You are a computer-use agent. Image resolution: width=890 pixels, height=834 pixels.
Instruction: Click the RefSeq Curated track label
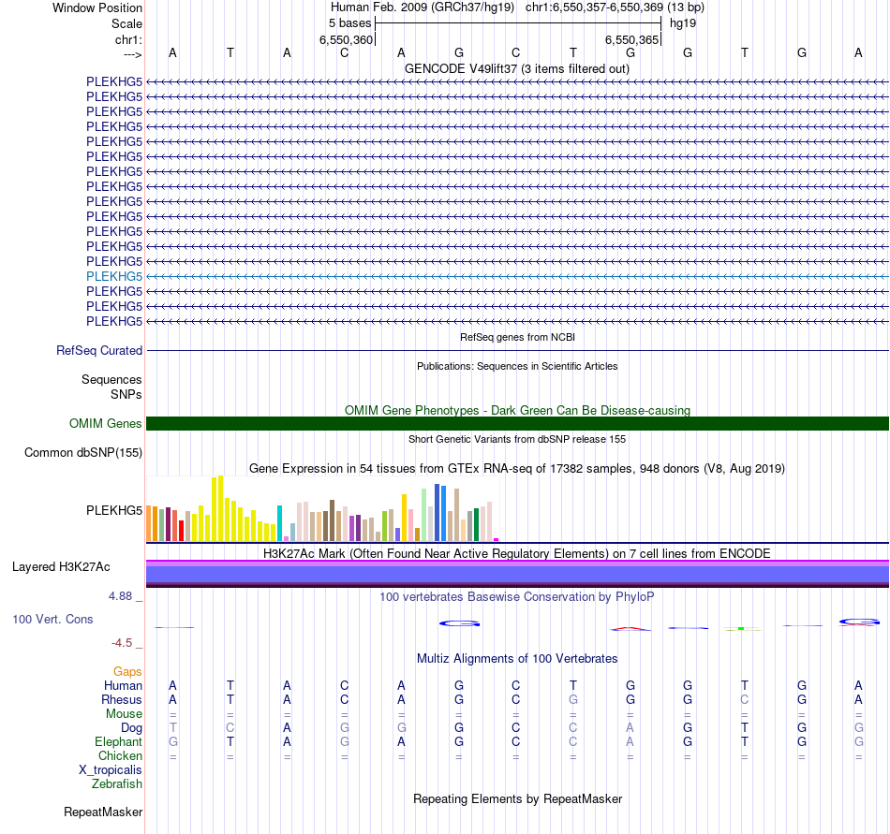coord(99,350)
